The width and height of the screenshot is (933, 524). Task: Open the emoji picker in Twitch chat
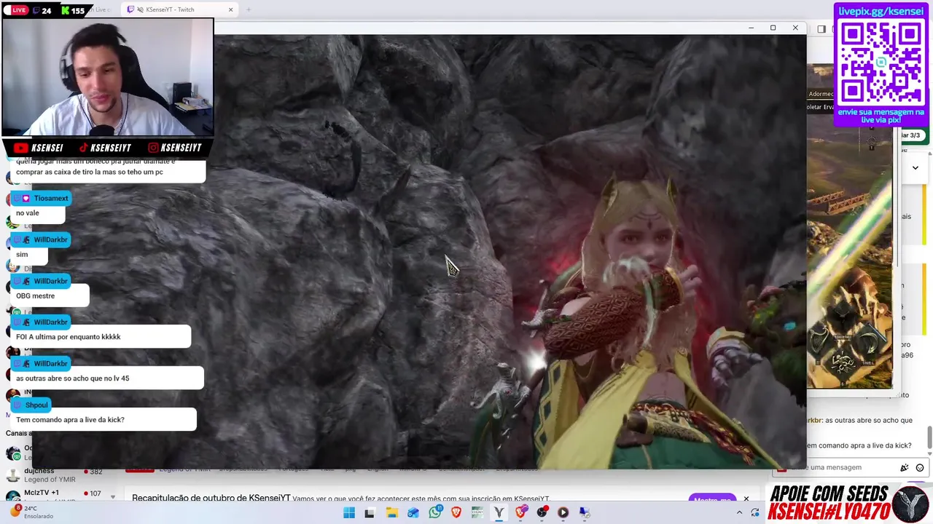[x=920, y=467]
